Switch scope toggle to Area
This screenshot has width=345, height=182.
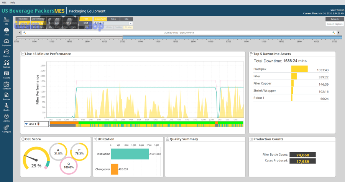point(113,19)
